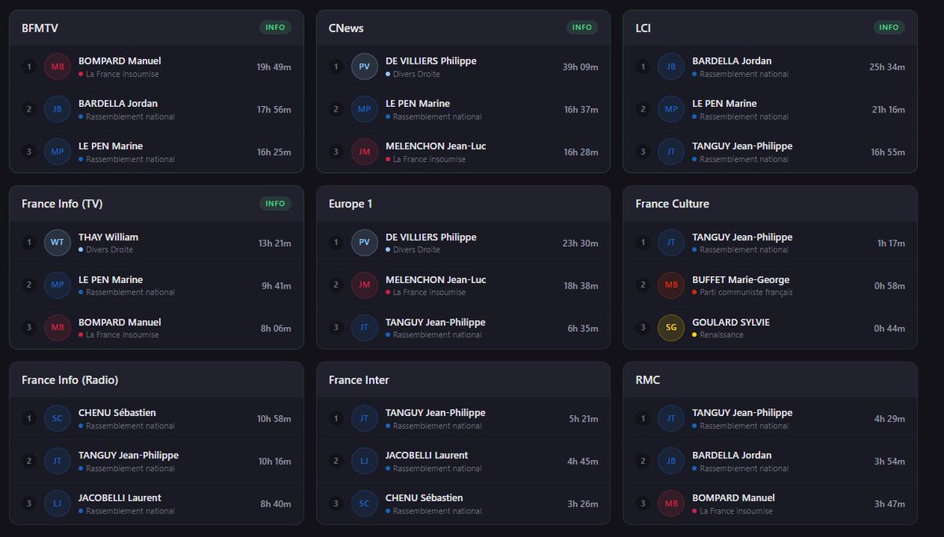Click Parti communiste français label in France Culture

click(746, 292)
